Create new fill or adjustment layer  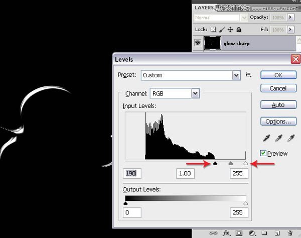click(x=252, y=233)
